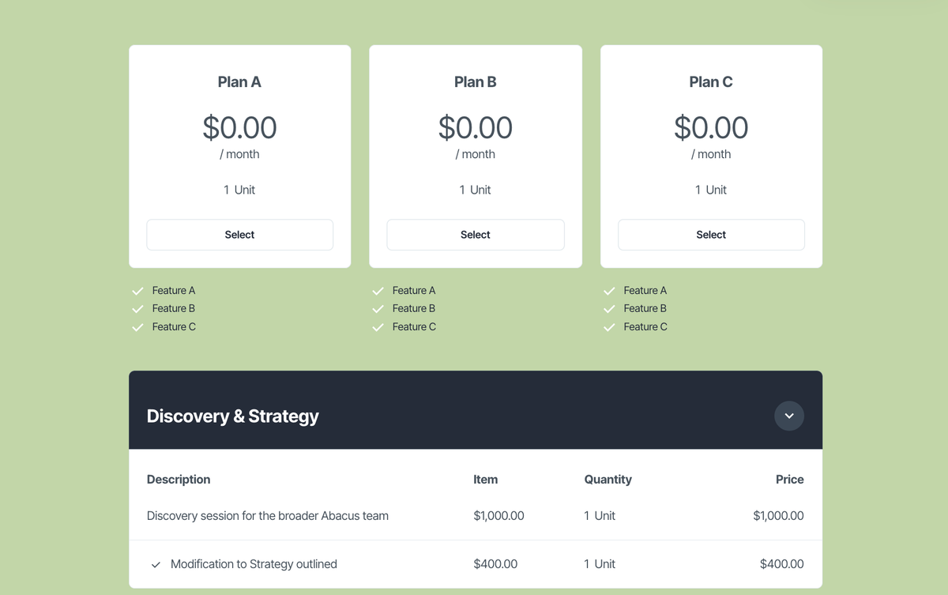
Task: Click 1 Unit in the Discovery session row
Action: (600, 515)
